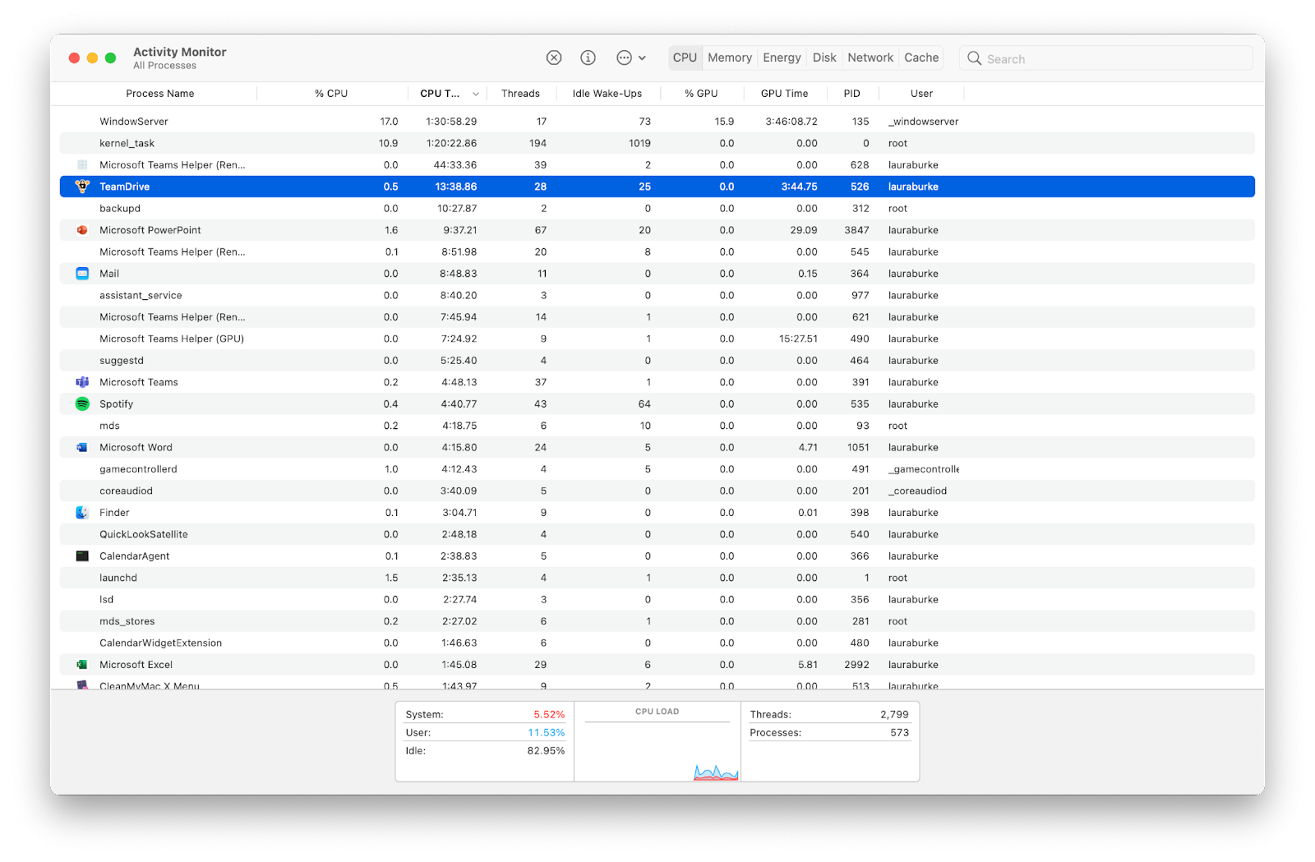The width and height of the screenshot is (1315, 862).
Task: Toggle sort order on CPU Time column
Action: click(x=448, y=94)
